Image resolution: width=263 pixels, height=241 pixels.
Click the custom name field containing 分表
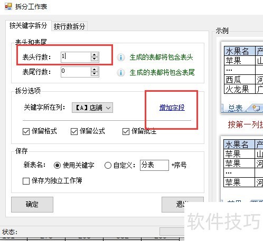coord(154,165)
